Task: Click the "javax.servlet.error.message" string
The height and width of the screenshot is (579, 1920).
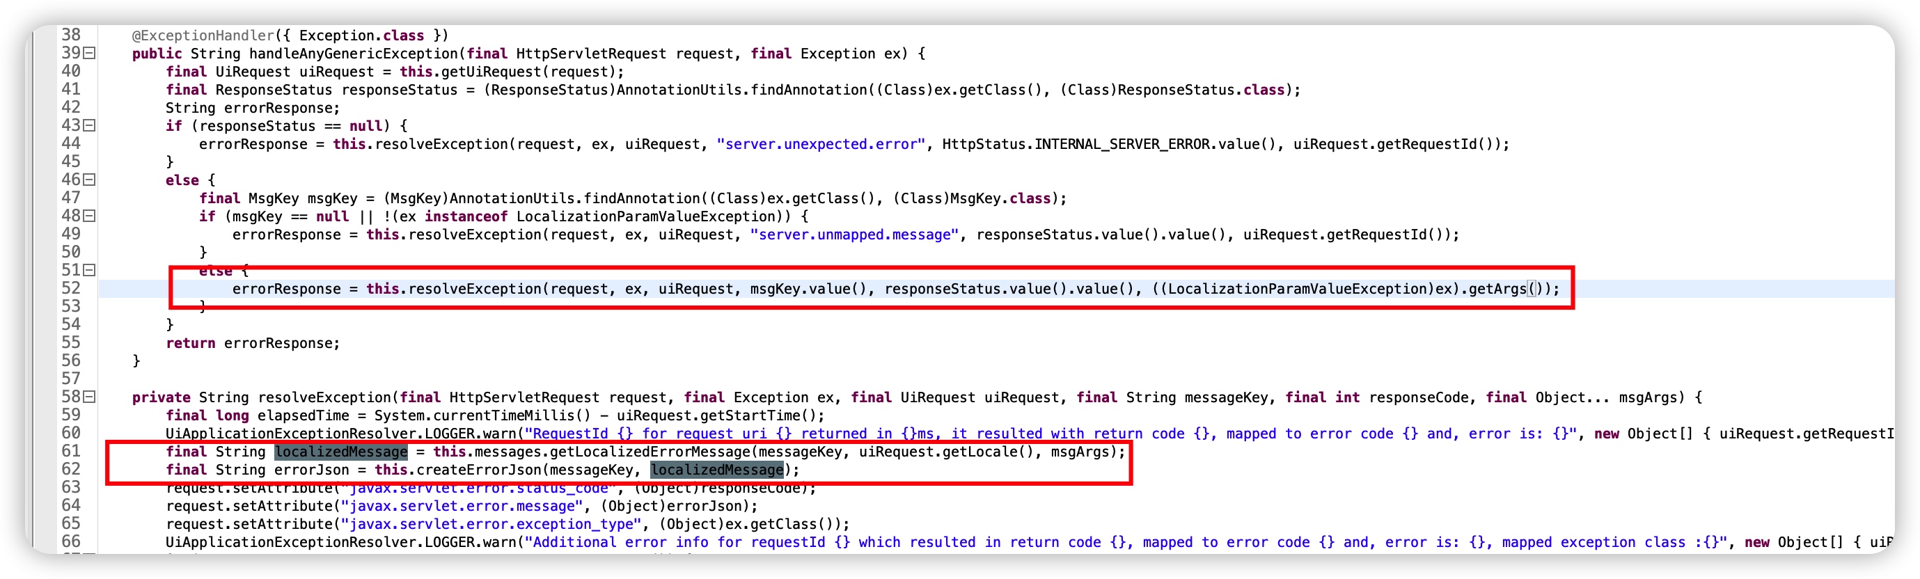Action: pos(462,506)
